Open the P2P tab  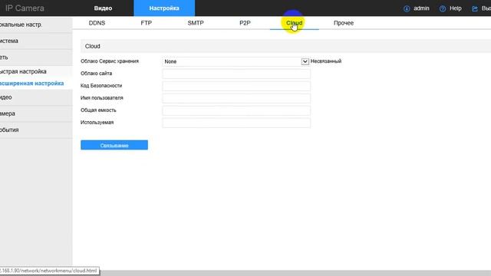tap(245, 23)
